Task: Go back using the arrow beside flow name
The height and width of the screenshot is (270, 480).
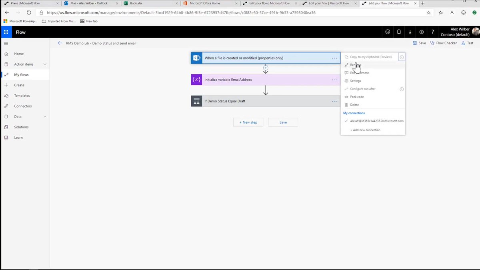Action: (60, 43)
